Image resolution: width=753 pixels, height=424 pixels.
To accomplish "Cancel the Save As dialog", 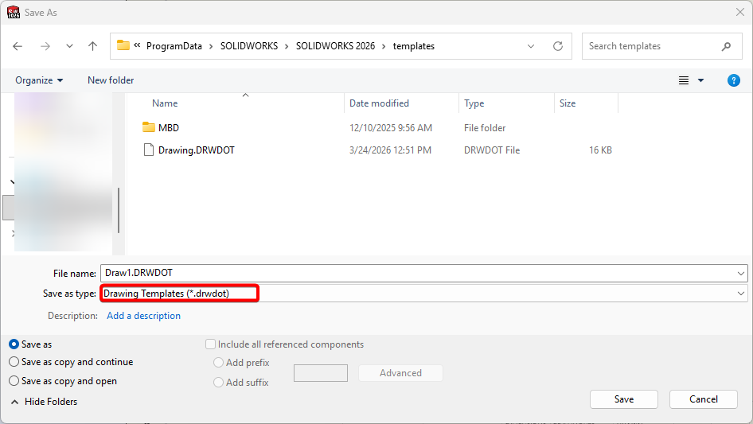I will (704, 399).
